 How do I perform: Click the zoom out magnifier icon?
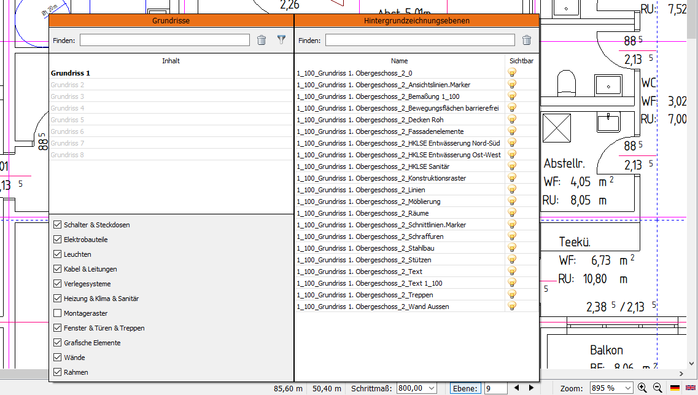[x=657, y=388]
